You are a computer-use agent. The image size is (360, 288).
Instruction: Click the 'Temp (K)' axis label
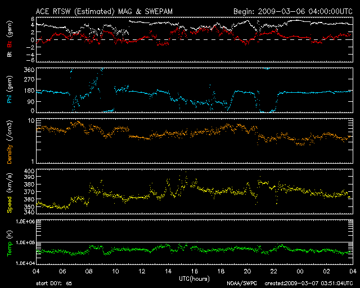pyautogui.click(x=10, y=244)
